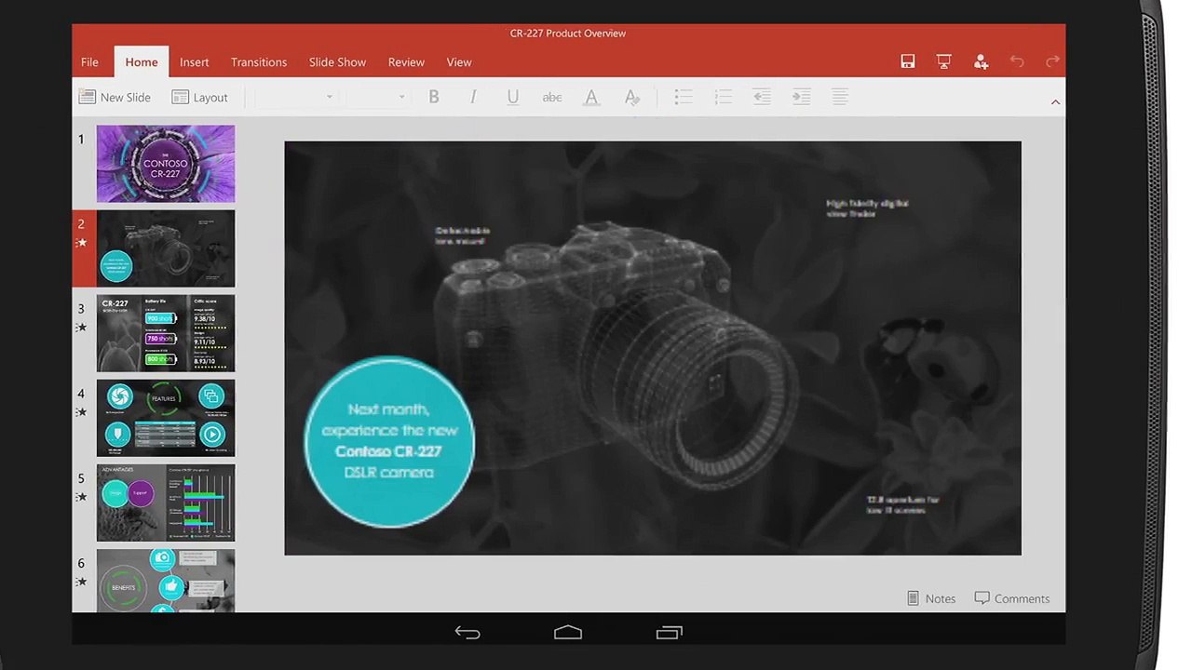Open paragraph alignment options

(x=840, y=97)
